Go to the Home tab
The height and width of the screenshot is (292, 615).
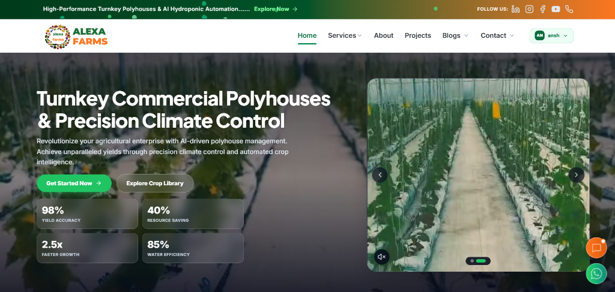(307, 35)
